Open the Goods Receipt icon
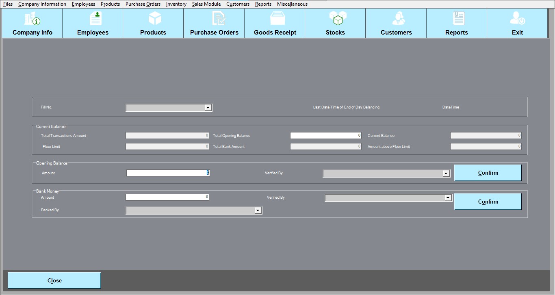This screenshot has height=295, width=555. click(275, 19)
